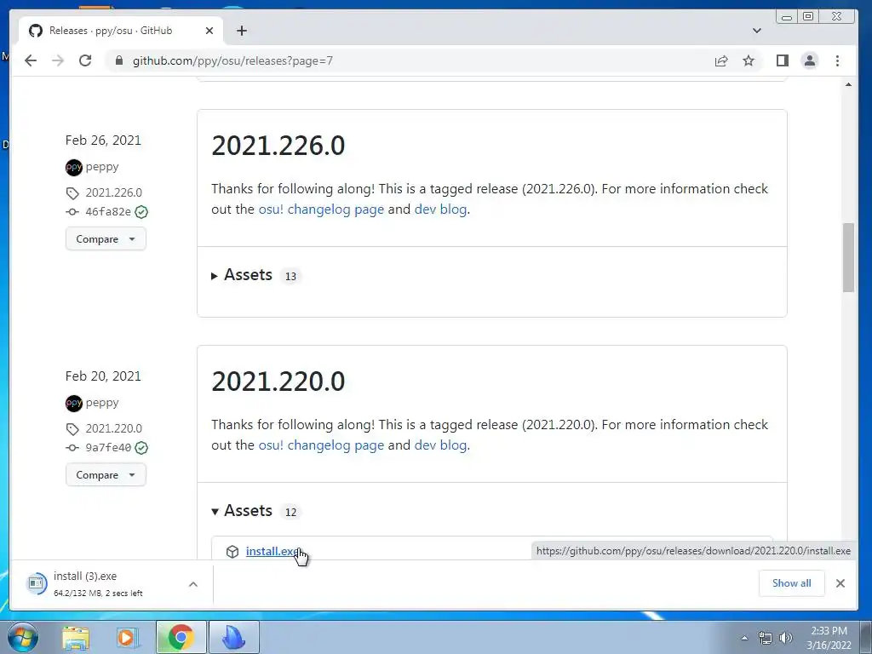This screenshot has width=872, height=654.
Task: Click the address bar URL
Action: [x=232, y=60]
